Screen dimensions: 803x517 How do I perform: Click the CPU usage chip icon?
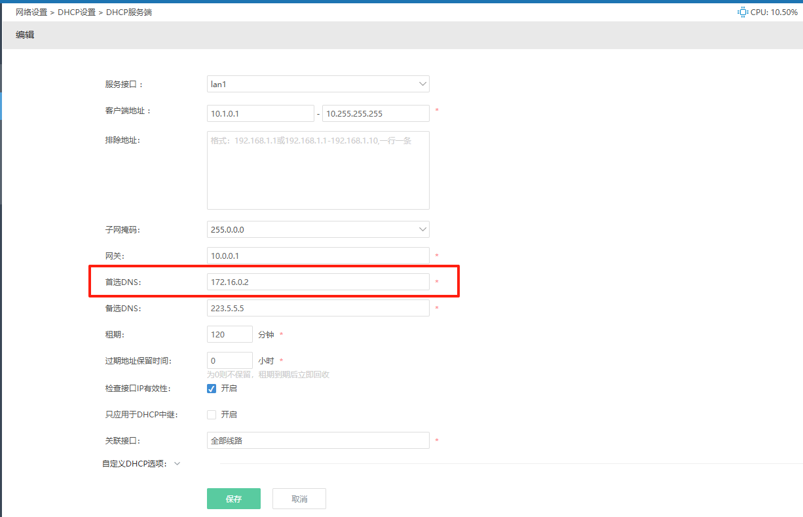point(742,12)
